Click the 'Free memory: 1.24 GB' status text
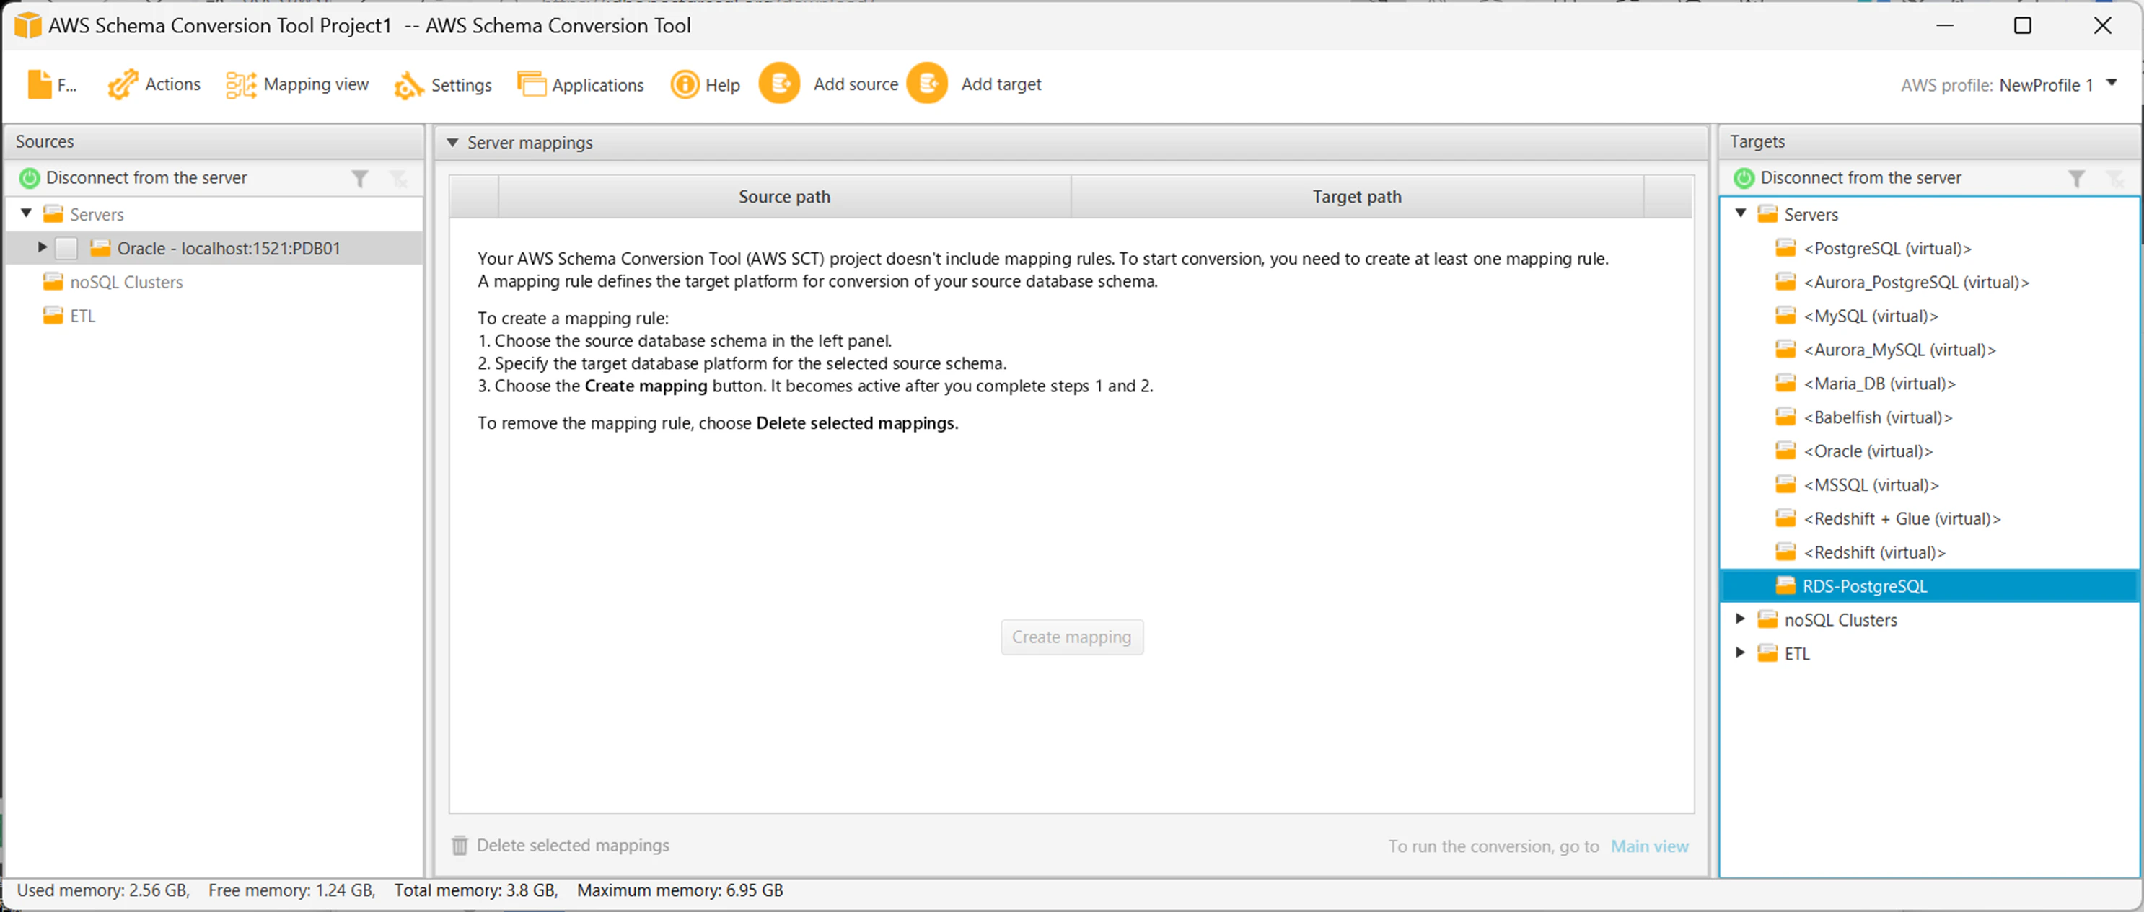2144x912 pixels. coord(291,890)
